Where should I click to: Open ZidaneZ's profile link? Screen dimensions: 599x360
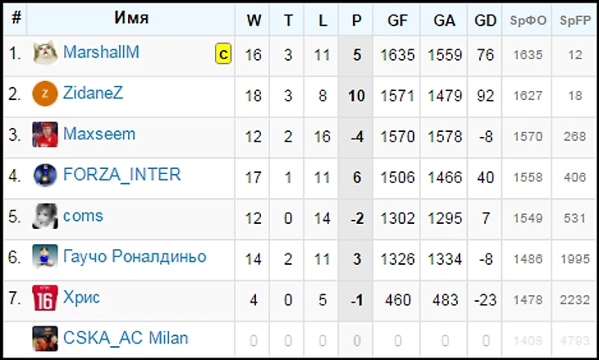click(93, 93)
